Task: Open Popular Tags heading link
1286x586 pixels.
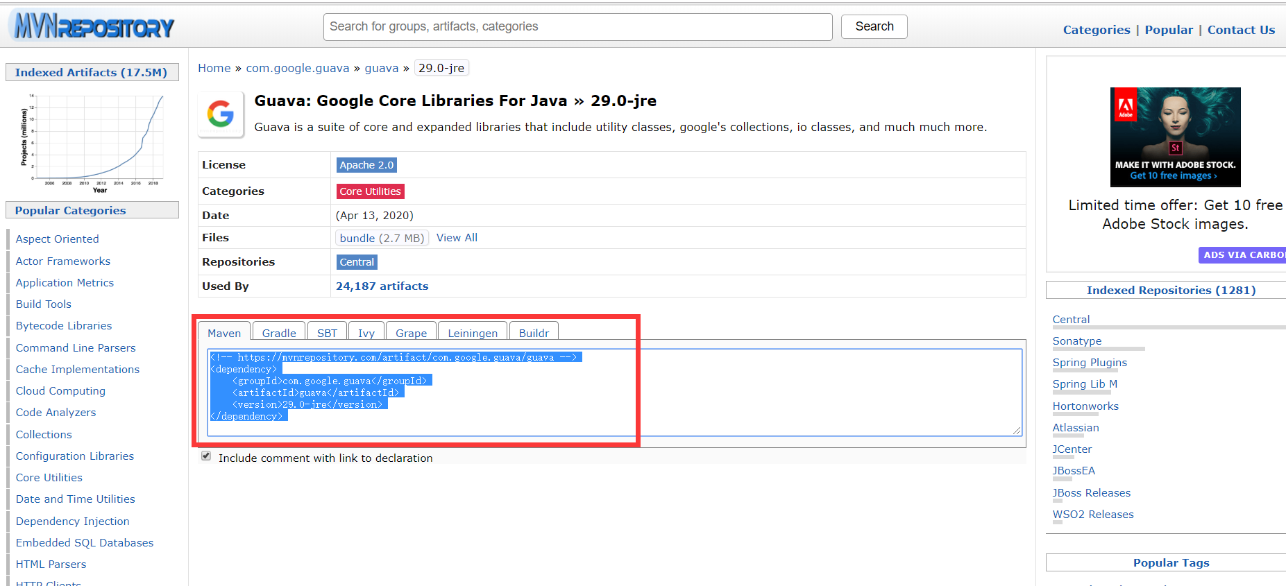Action: coord(1171,562)
